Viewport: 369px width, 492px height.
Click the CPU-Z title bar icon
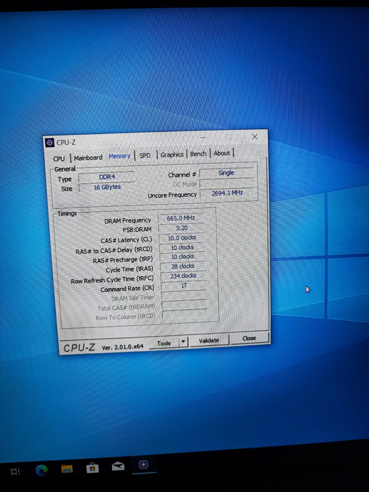click(x=50, y=143)
